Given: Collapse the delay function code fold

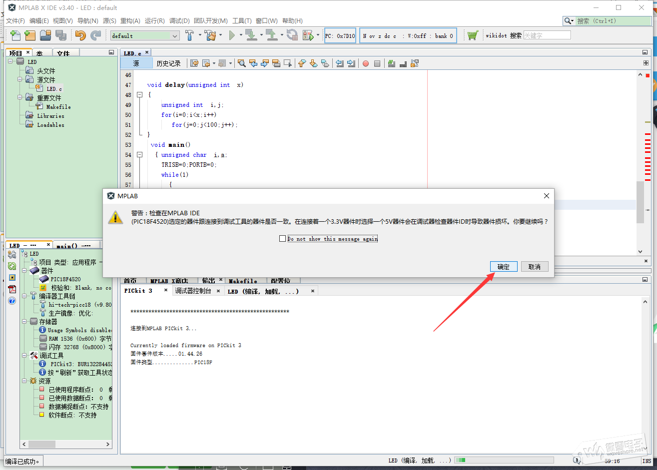Looking at the screenshot, I should click(140, 94).
